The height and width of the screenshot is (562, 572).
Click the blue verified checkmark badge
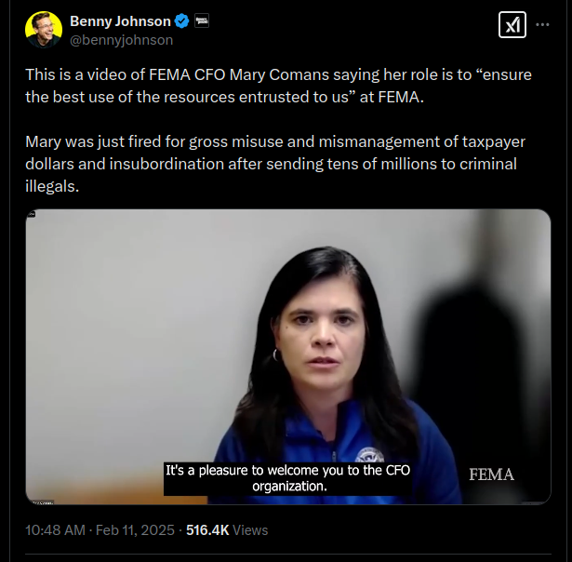pyautogui.click(x=181, y=20)
